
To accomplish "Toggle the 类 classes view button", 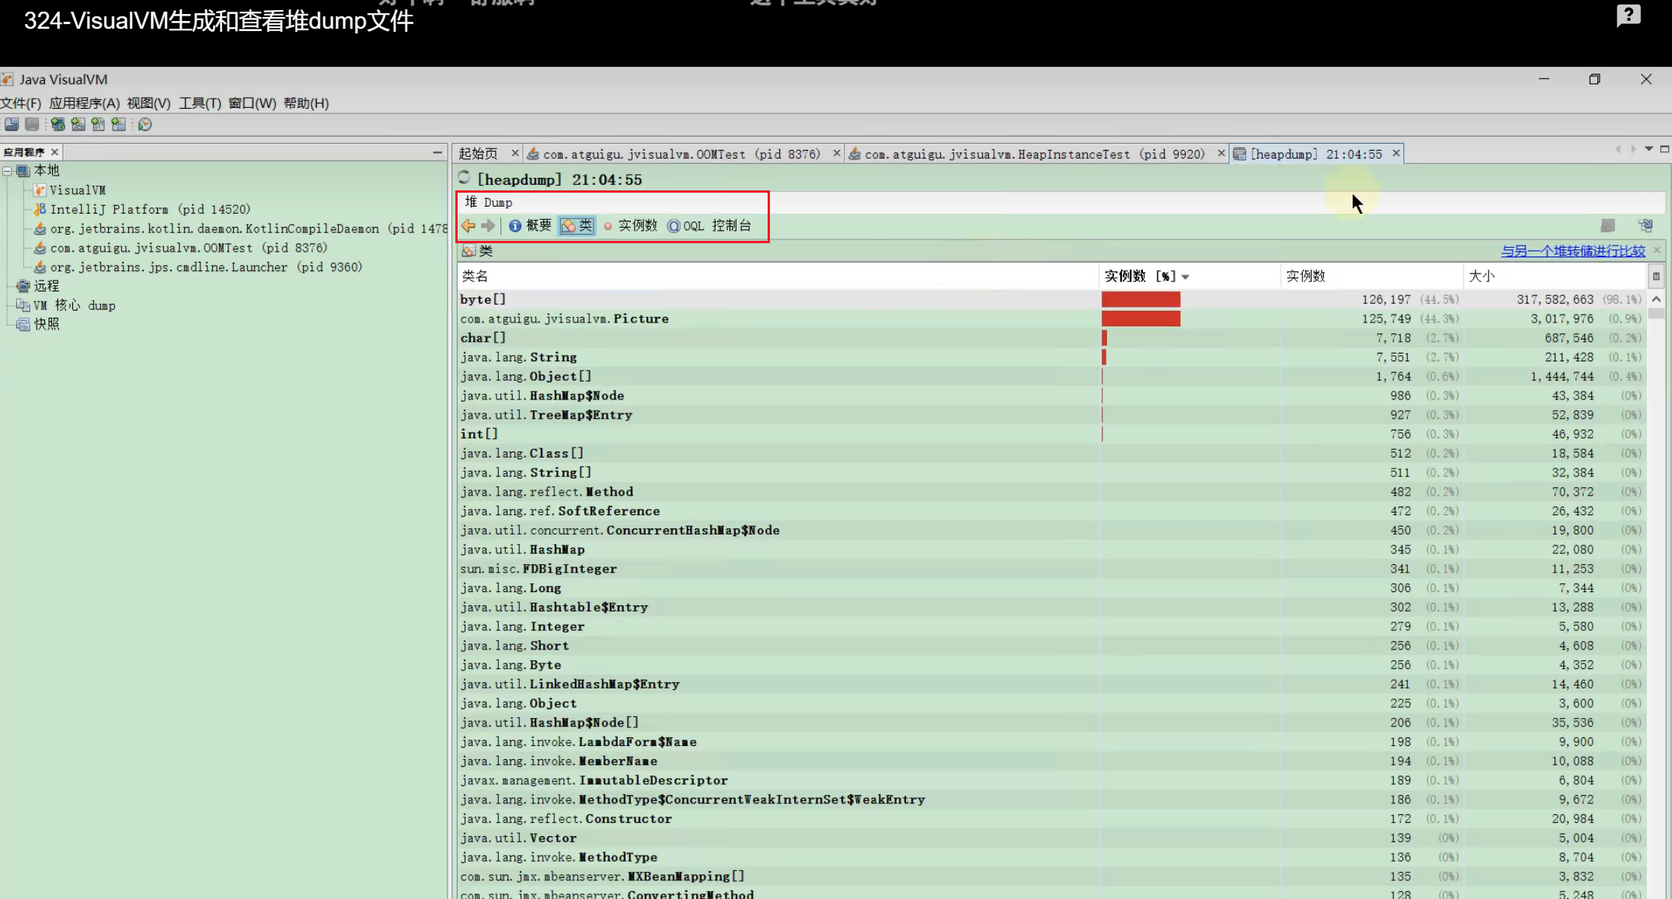I will (x=577, y=225).
